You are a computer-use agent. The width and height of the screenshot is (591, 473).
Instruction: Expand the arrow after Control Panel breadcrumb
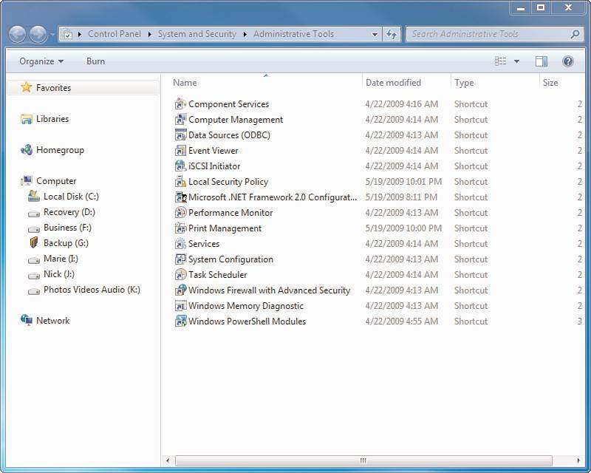[x=150, y=34]
